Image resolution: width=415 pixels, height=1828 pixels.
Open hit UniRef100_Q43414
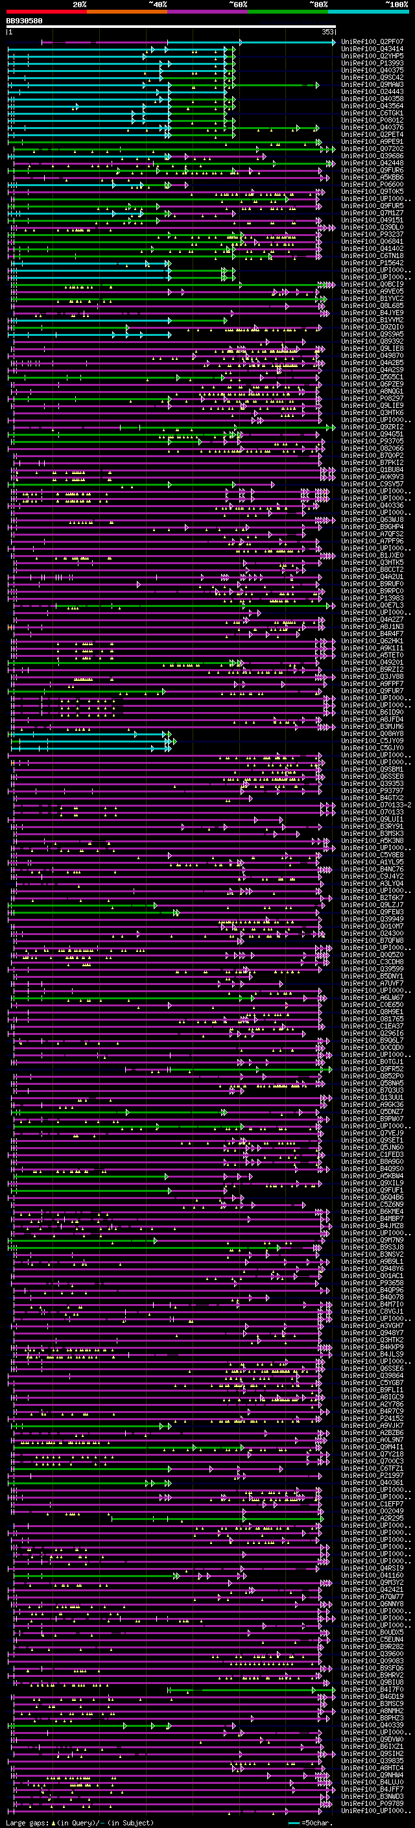pyautogui.click(x=372, y=49)
